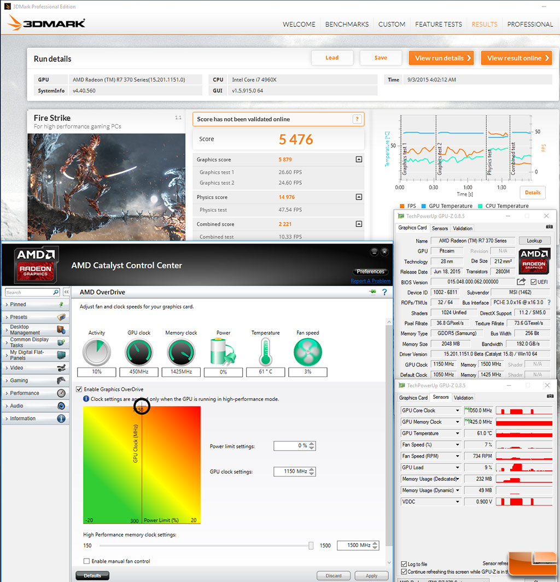
Task: Click the GPU clock gauge dial
Action: [x=139, y=352]
